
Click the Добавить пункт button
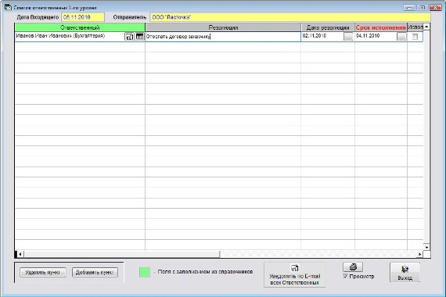click(x=95, y=272)
